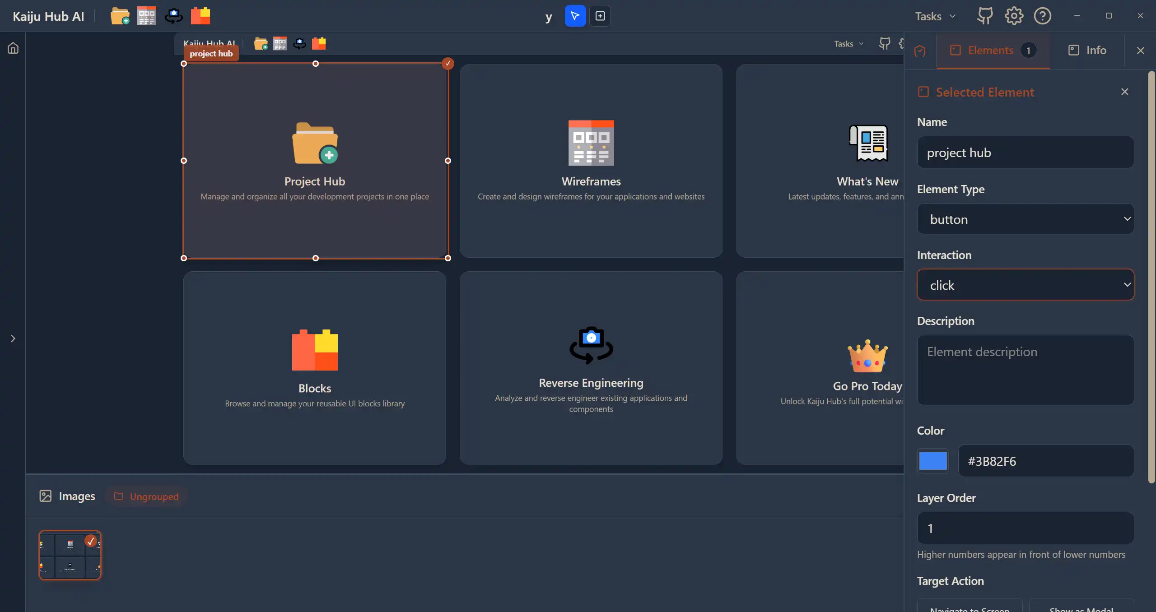The image size is (1156, 612).
Task: Click the Blocks icon inside canvas screenshot header
Action: pyautogui.click(x=319, y=43)
